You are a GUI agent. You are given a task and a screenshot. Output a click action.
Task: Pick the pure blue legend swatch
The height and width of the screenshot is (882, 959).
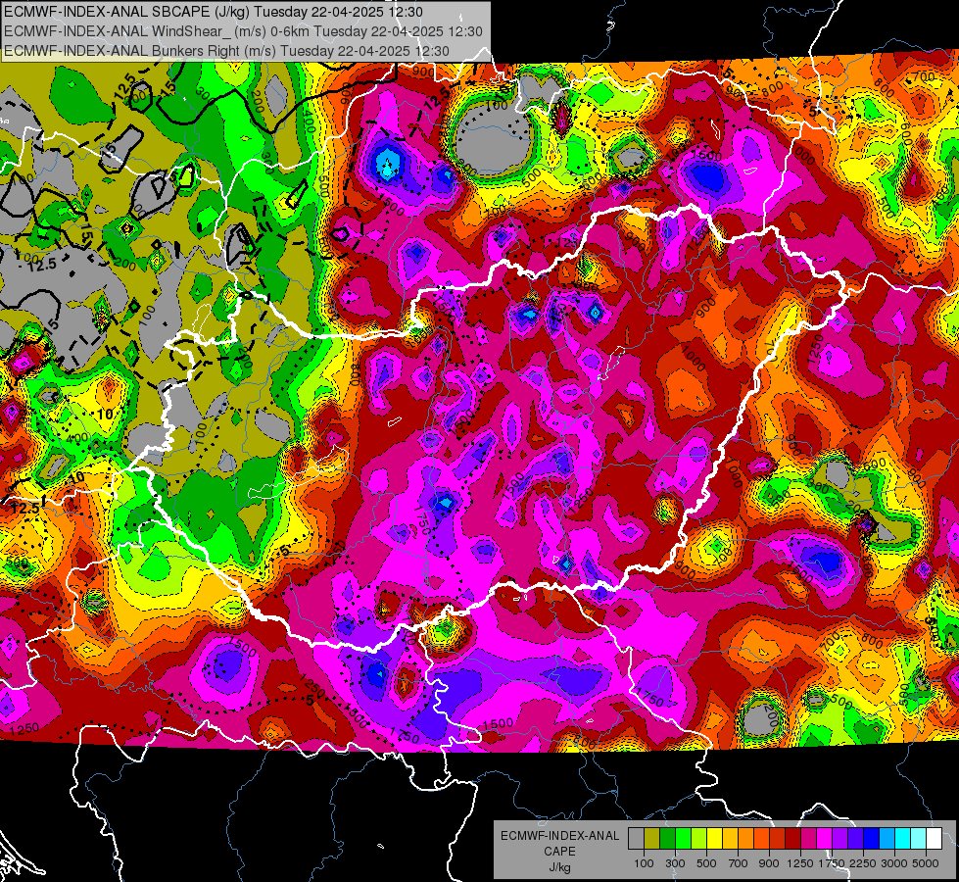872,839
